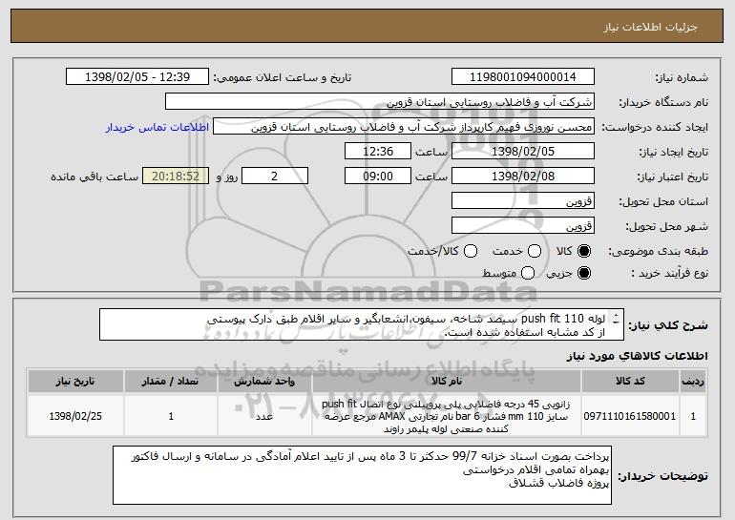Click the unit cell عدد
Viewport: 735px width, 520px height.
[264, 416]
